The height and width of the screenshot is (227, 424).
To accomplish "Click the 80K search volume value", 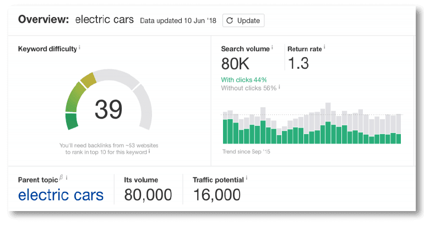I will [x=236, y=63].
